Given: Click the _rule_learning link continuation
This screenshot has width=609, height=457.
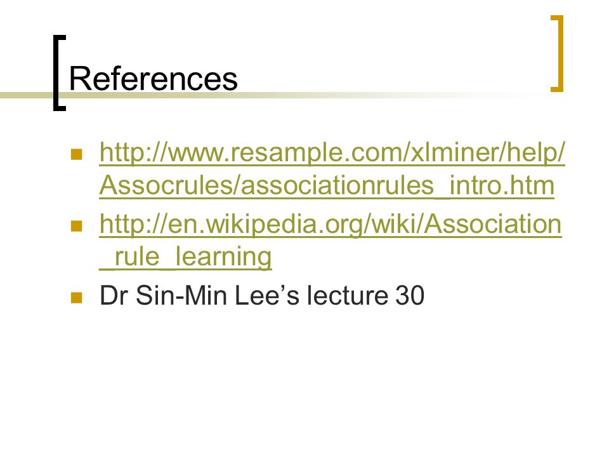Looking at the screenshot, I should coord(186,257).
